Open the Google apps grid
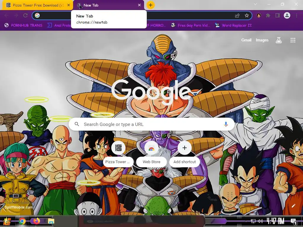303x227 pixels. pos(293,40)
